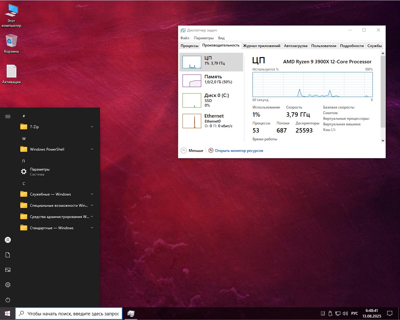
Task: Go to the Пользователи tab
Action: tap(324, 46)
